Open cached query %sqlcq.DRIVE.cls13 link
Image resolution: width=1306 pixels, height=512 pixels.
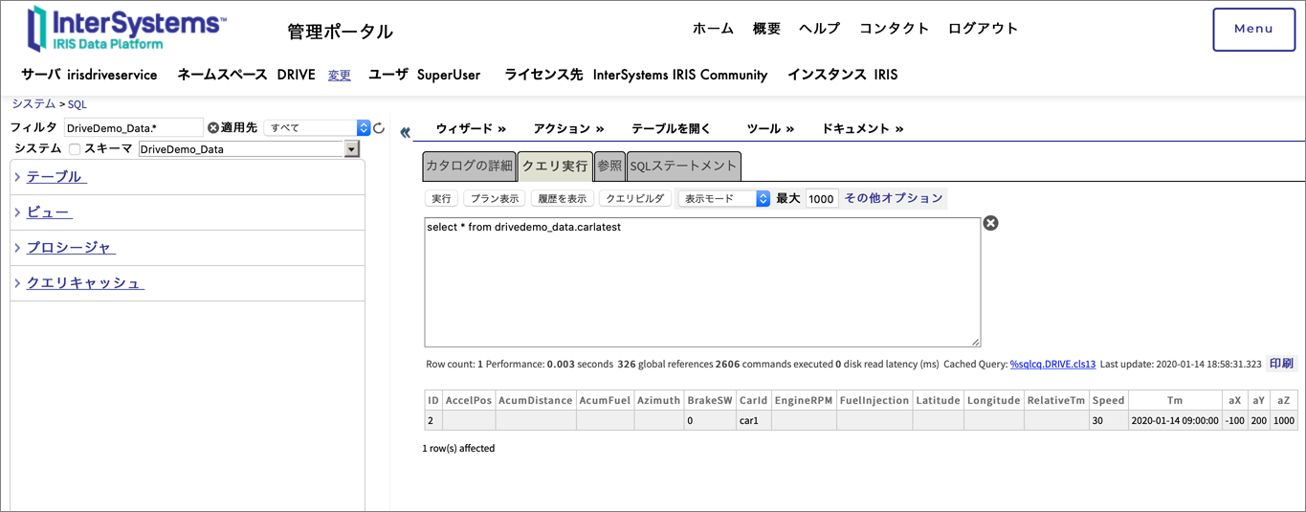(1052, 365)
